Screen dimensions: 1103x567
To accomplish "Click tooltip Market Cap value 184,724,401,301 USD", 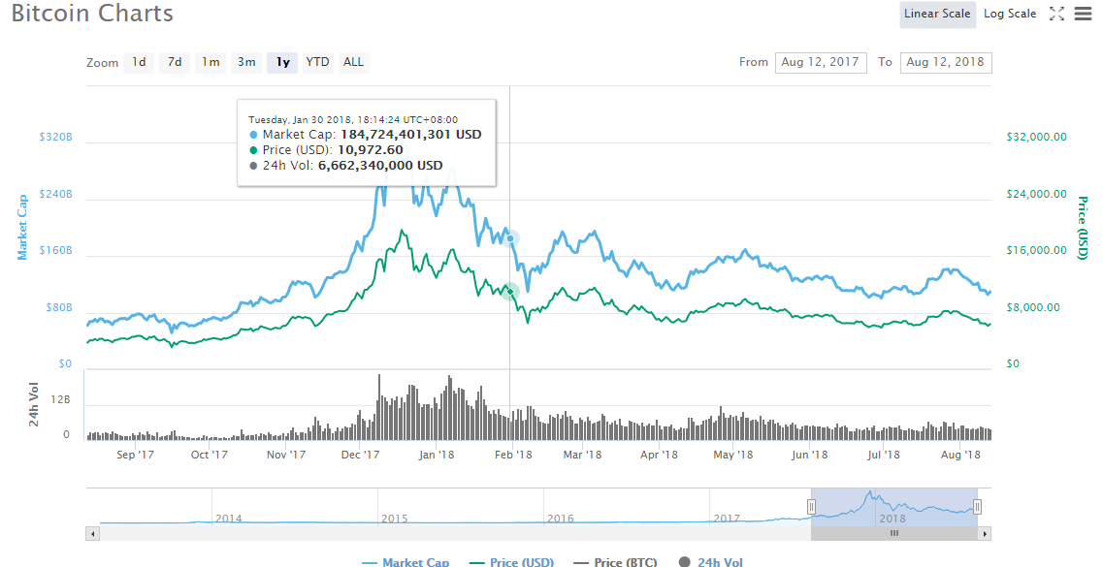I will point(411,134).
